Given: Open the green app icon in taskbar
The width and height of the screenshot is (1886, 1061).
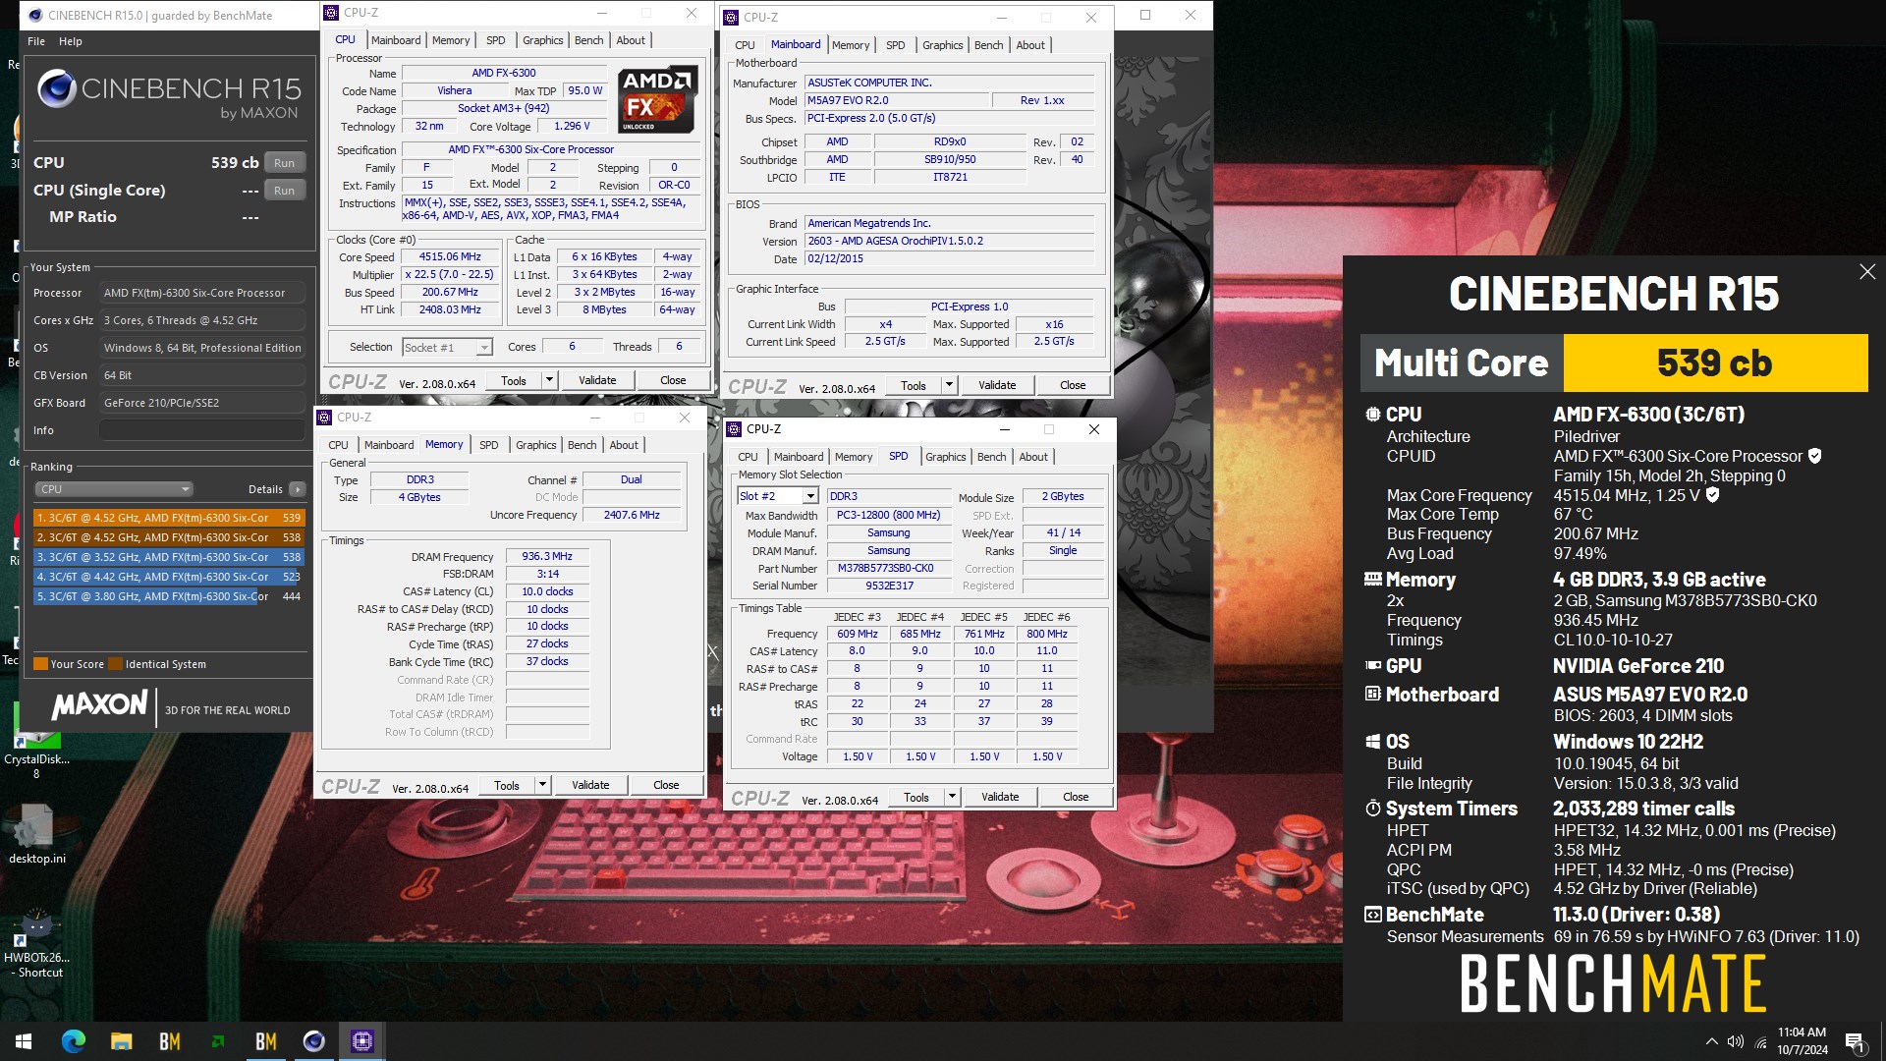Looking at the screenshot, I should tap(218, 1041).
